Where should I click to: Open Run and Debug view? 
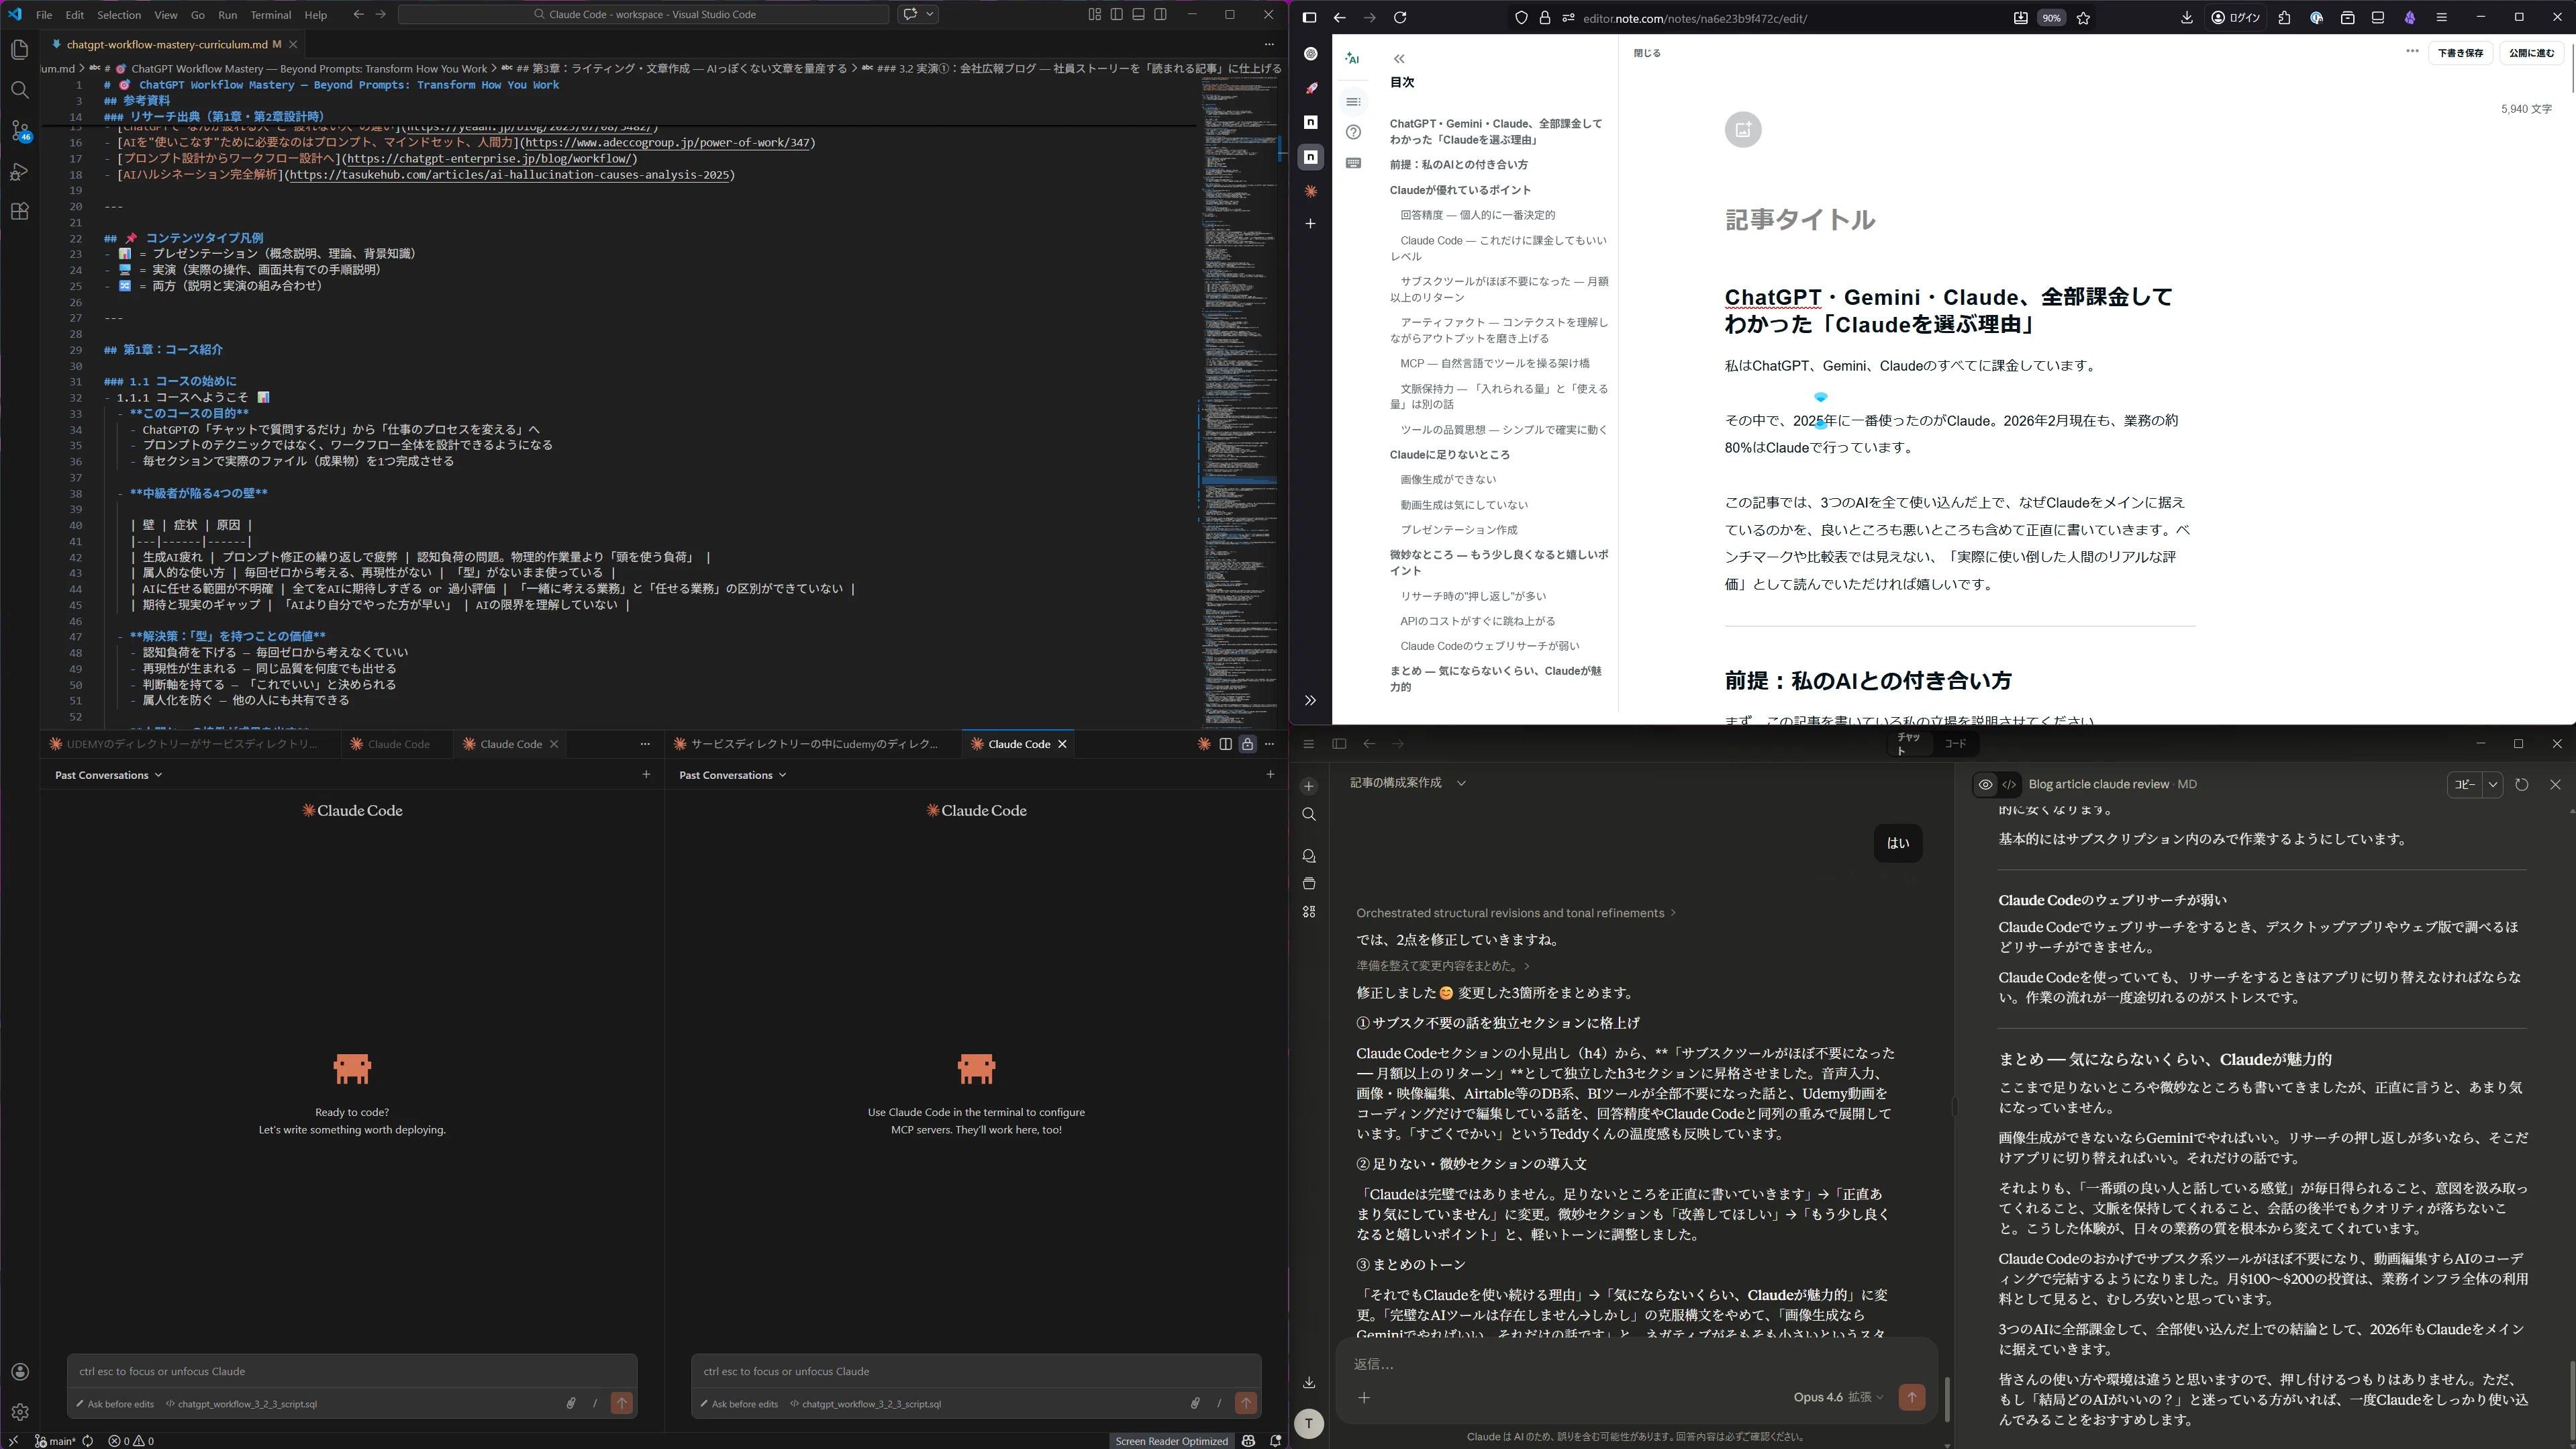coord(19,172)
